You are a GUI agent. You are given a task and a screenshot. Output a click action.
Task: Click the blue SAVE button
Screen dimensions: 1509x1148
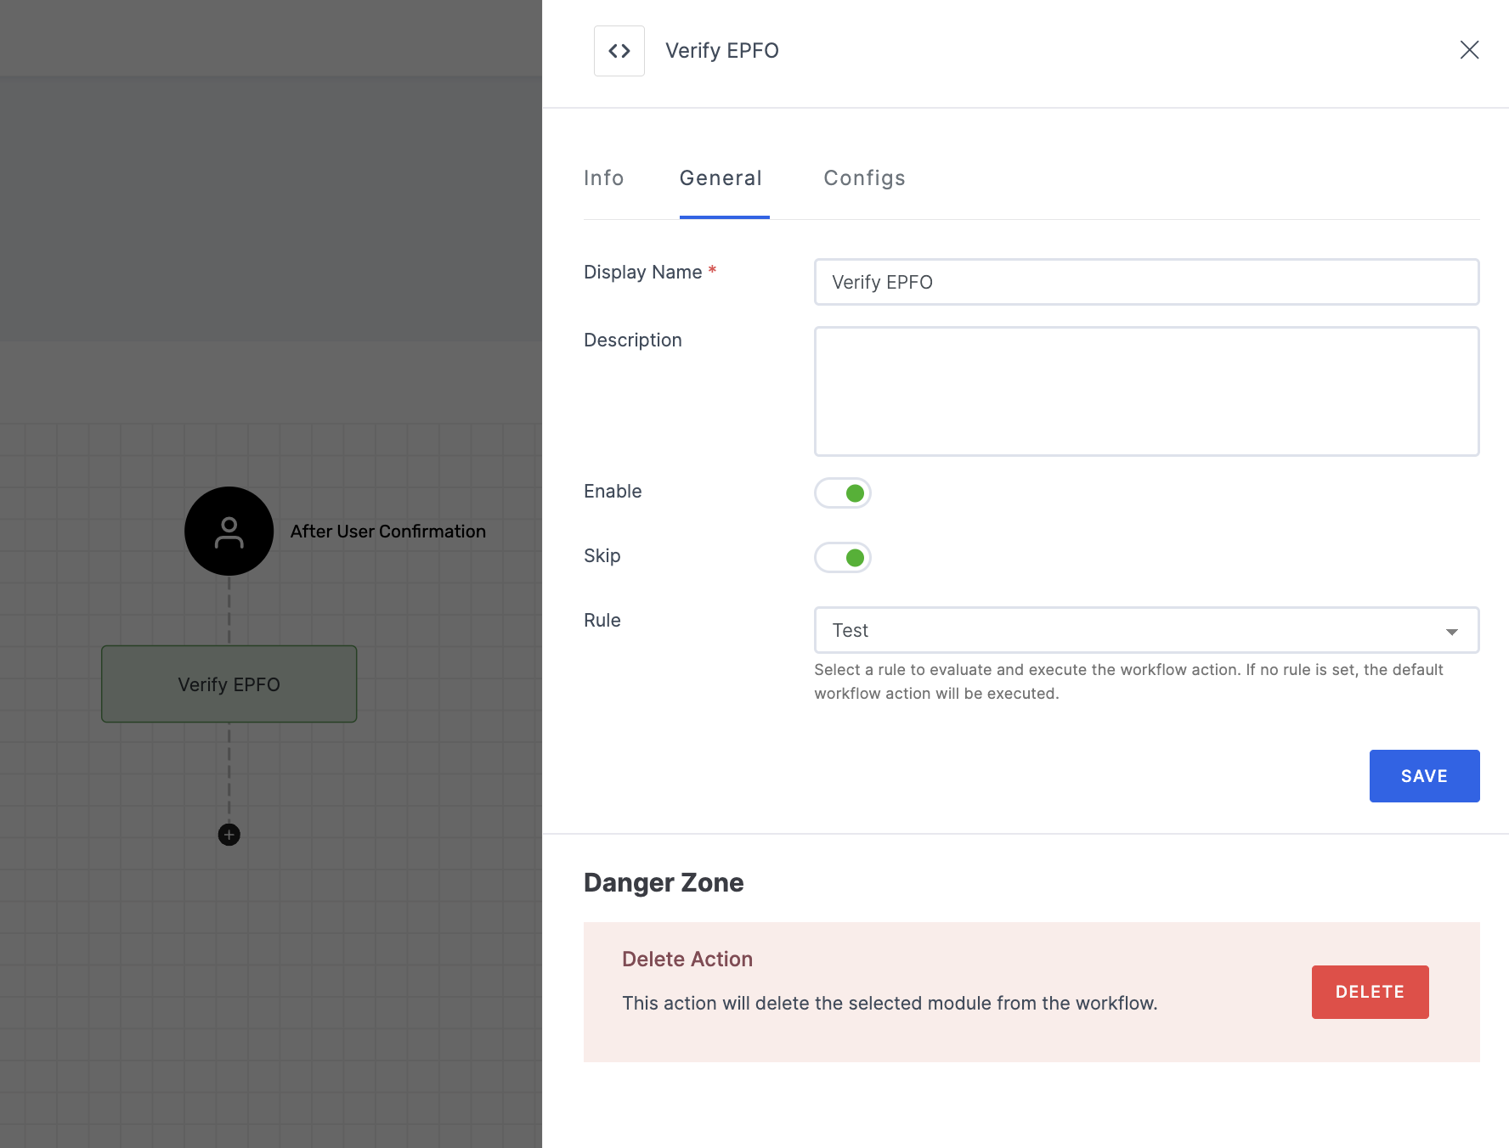click(1425, 776)
